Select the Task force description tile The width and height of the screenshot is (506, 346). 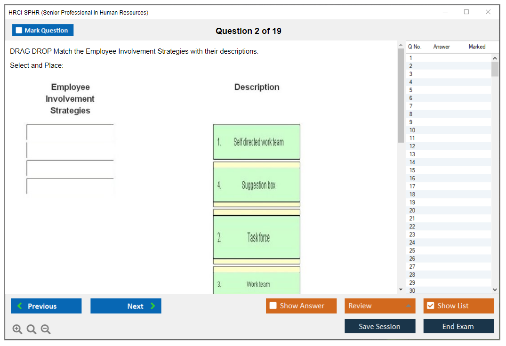coord(257,237)
